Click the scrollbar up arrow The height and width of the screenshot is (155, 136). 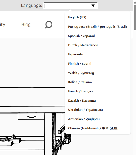[135, 2]
